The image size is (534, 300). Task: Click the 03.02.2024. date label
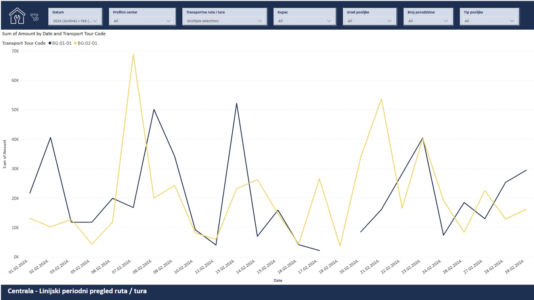[x=60, y=267]
